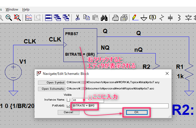The height and width of the screenshot is (128, 196).
Task: Select the Capacitor component tool
Action: point(170,18)
